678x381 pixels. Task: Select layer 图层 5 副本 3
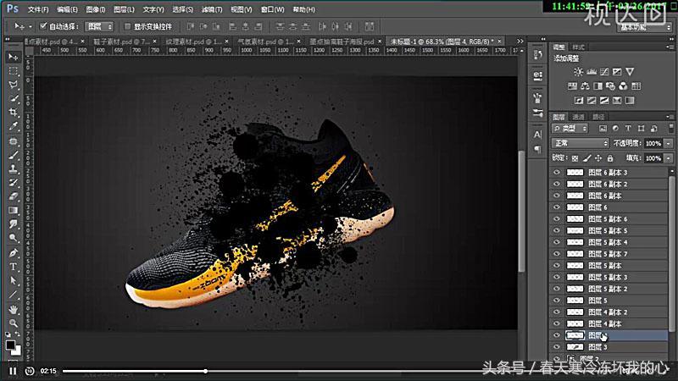[609, 278]
